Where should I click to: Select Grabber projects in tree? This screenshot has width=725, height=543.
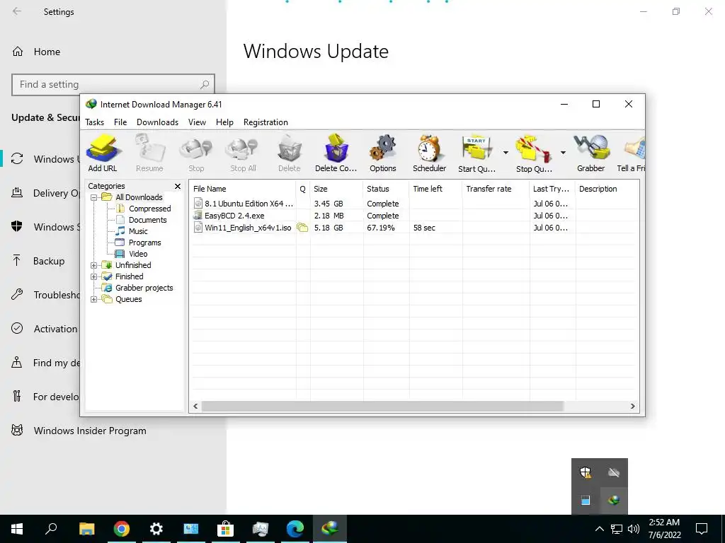pos(138,288)
